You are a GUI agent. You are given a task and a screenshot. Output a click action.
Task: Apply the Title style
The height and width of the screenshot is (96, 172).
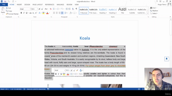[x=123, y=11]
